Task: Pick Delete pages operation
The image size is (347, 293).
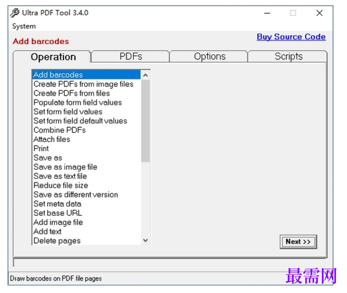Action: tap(86, 241)
